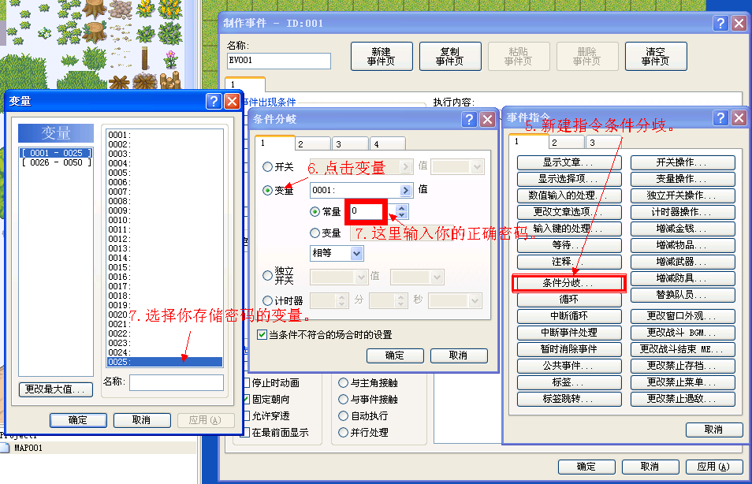This screenshot has height=484, width=752.
Task: Toggle 固定朝向 checkbox
Action: pyautogui.click(x=246, y=399)
